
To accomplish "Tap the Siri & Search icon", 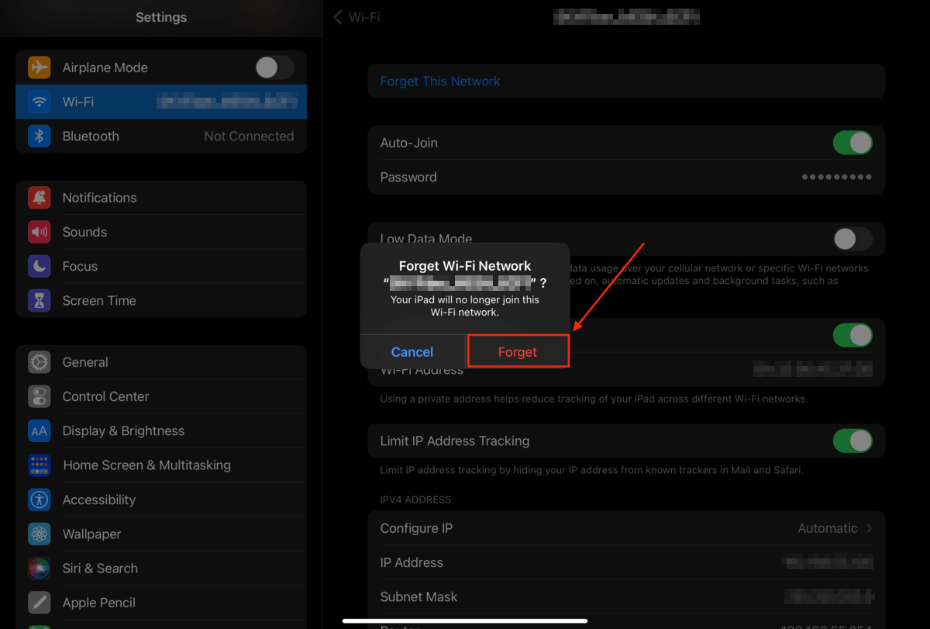I will tap(40, 568).
